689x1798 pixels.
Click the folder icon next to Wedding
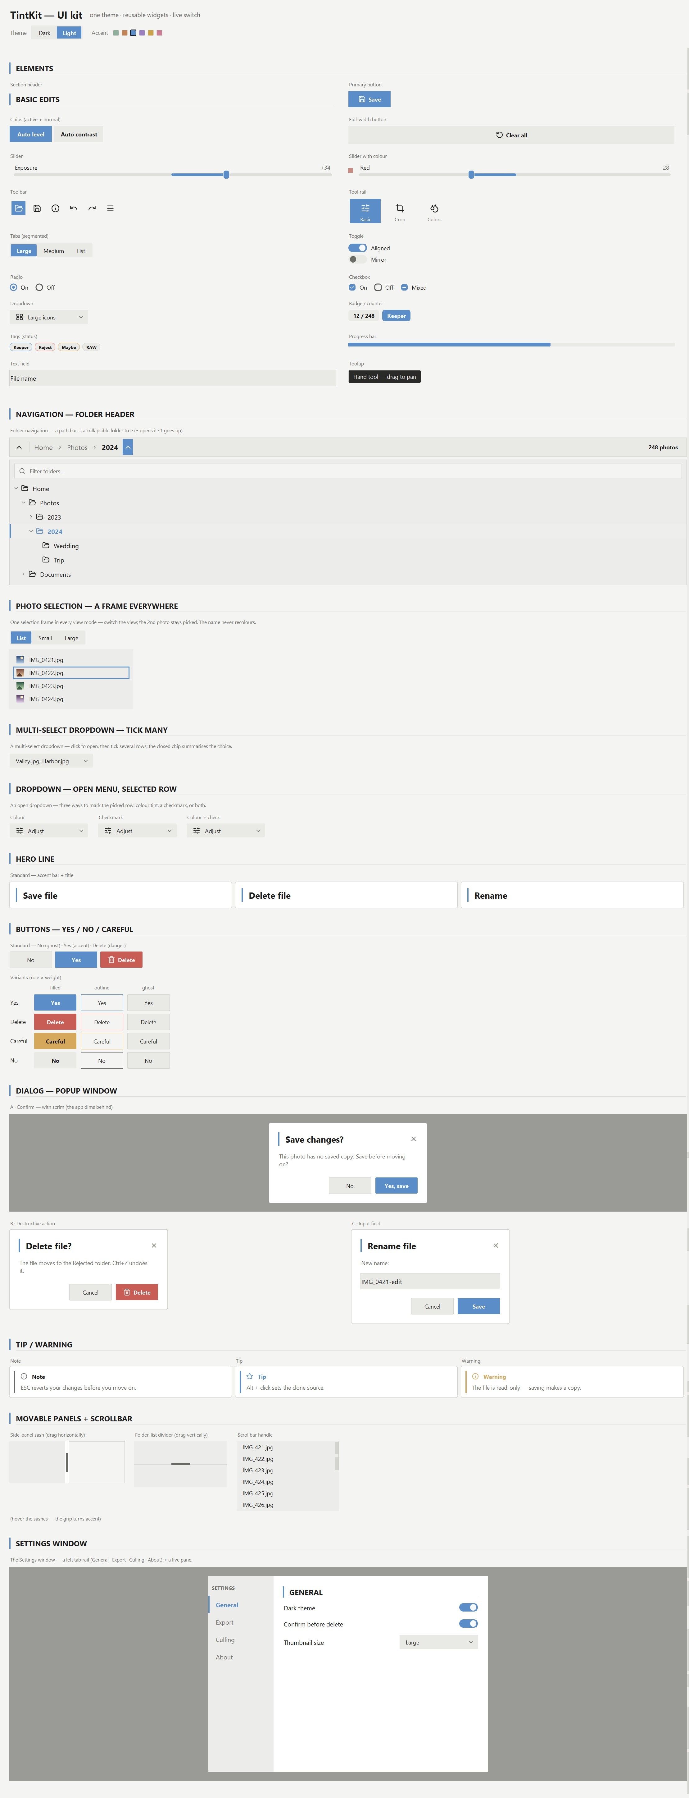point(45,545)
